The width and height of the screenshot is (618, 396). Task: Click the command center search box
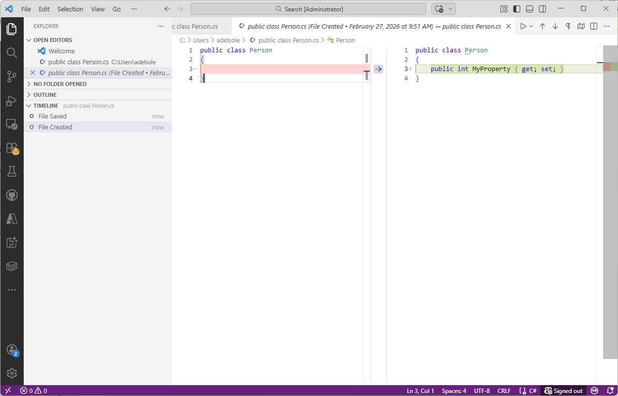coord(308,9)
